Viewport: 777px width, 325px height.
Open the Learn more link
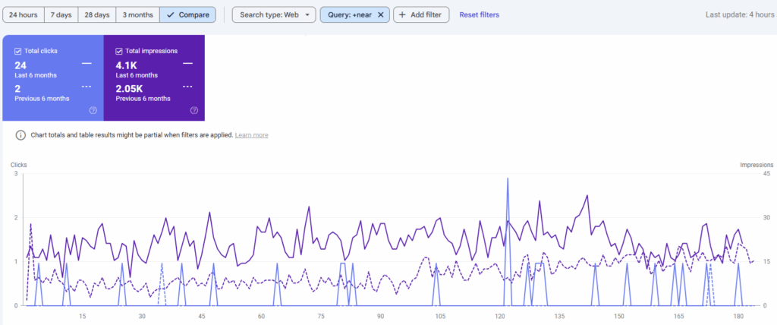tap(251, 135)
